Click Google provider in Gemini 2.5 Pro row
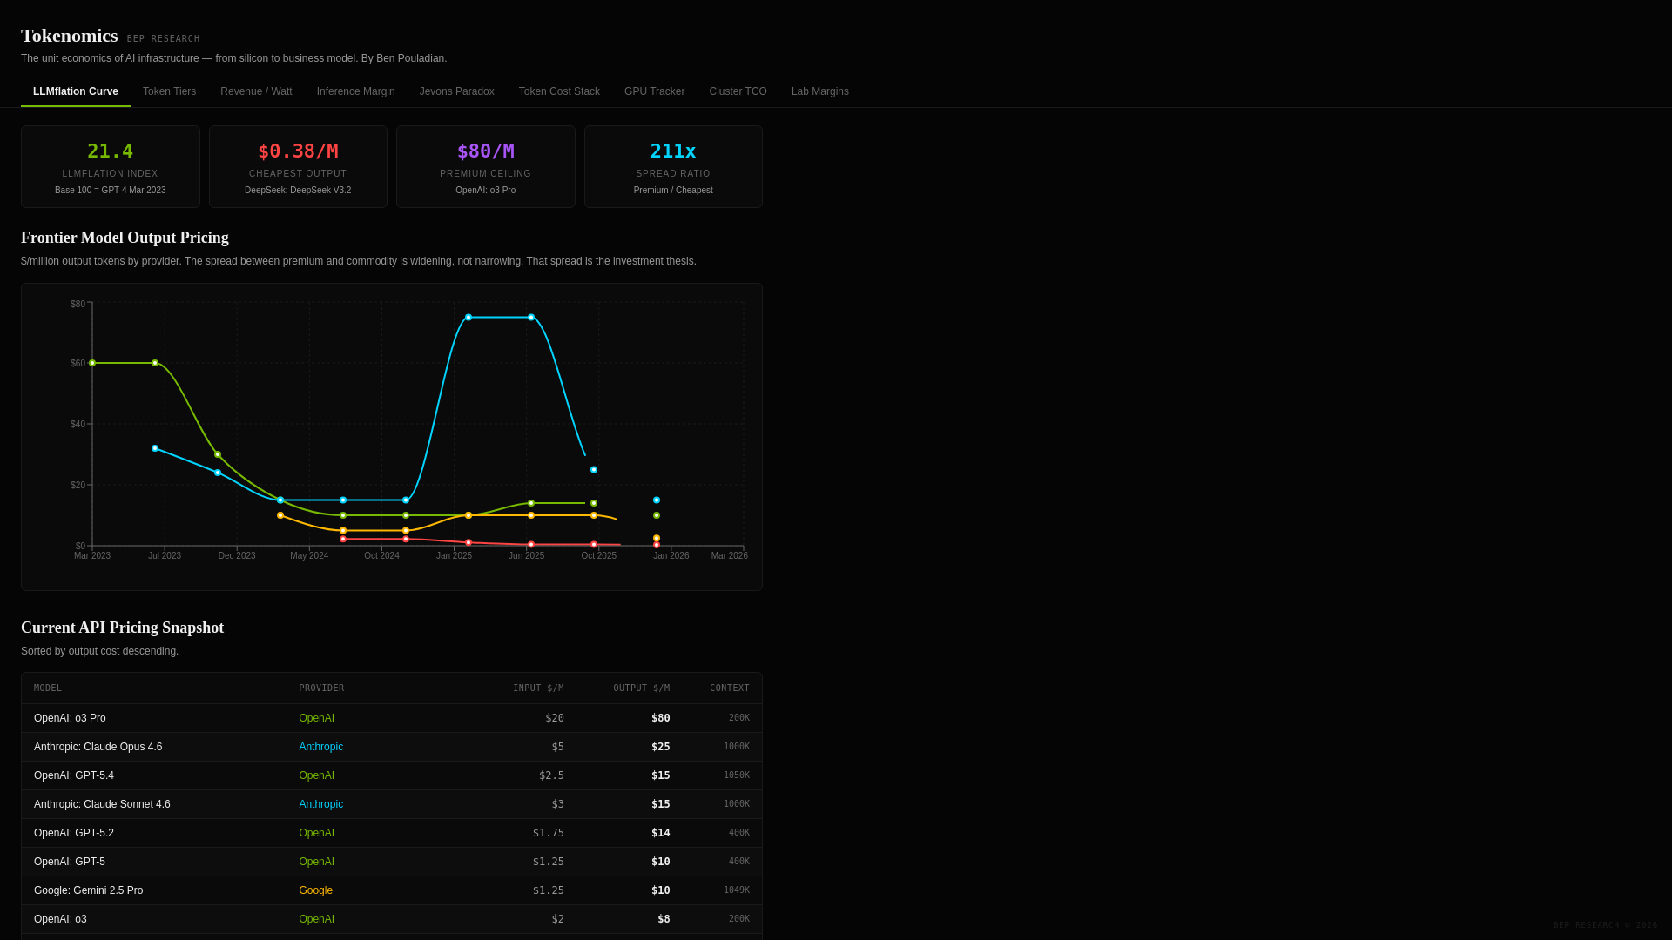Viewport: 1672px width, 940px height. 315,890
